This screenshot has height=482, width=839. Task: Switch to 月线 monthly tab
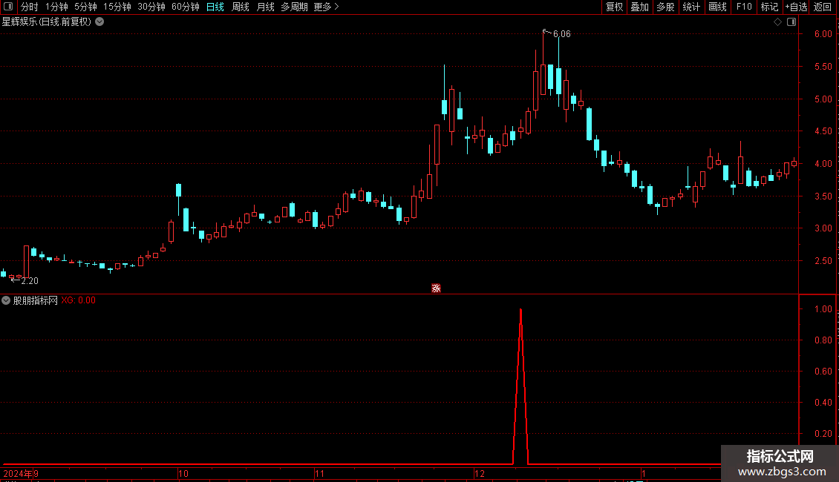(265, 7)
